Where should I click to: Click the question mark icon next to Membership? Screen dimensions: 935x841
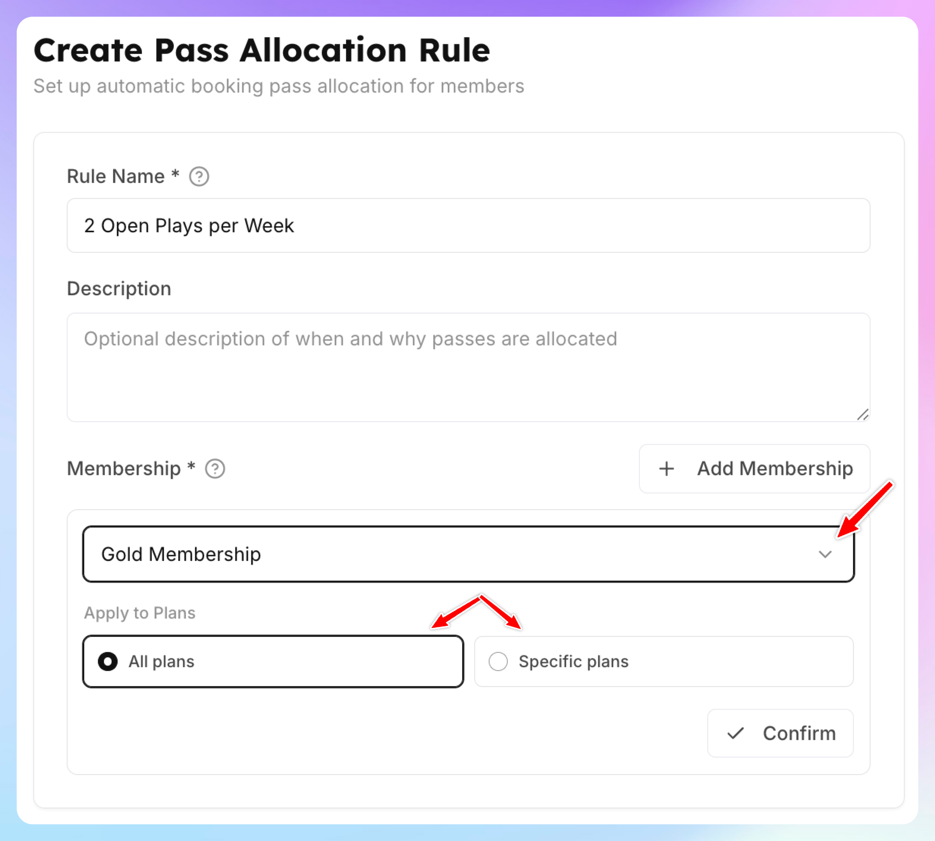(x=215, y=469)
